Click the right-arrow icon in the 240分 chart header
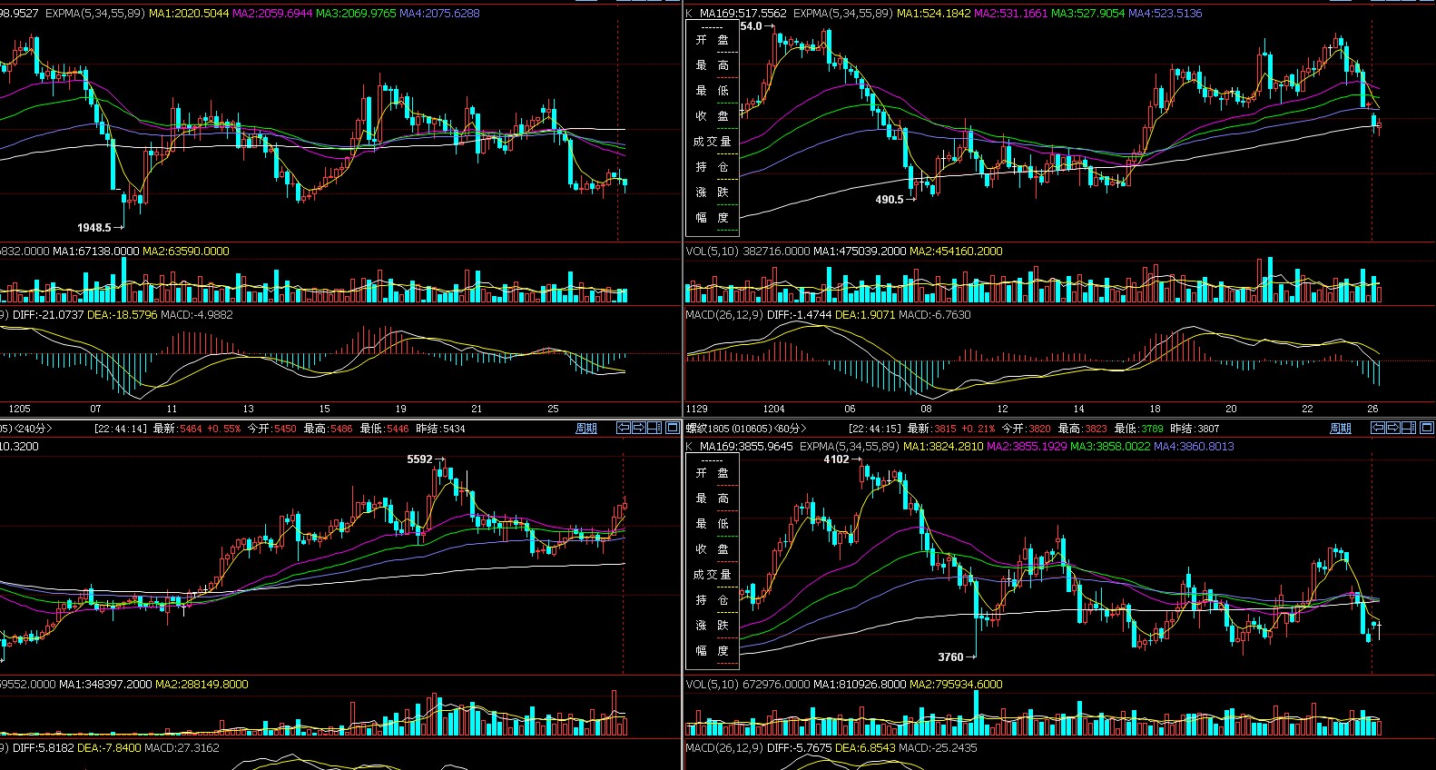 639,428
